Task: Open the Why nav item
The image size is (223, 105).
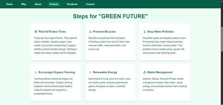Action: click(24, 4)
